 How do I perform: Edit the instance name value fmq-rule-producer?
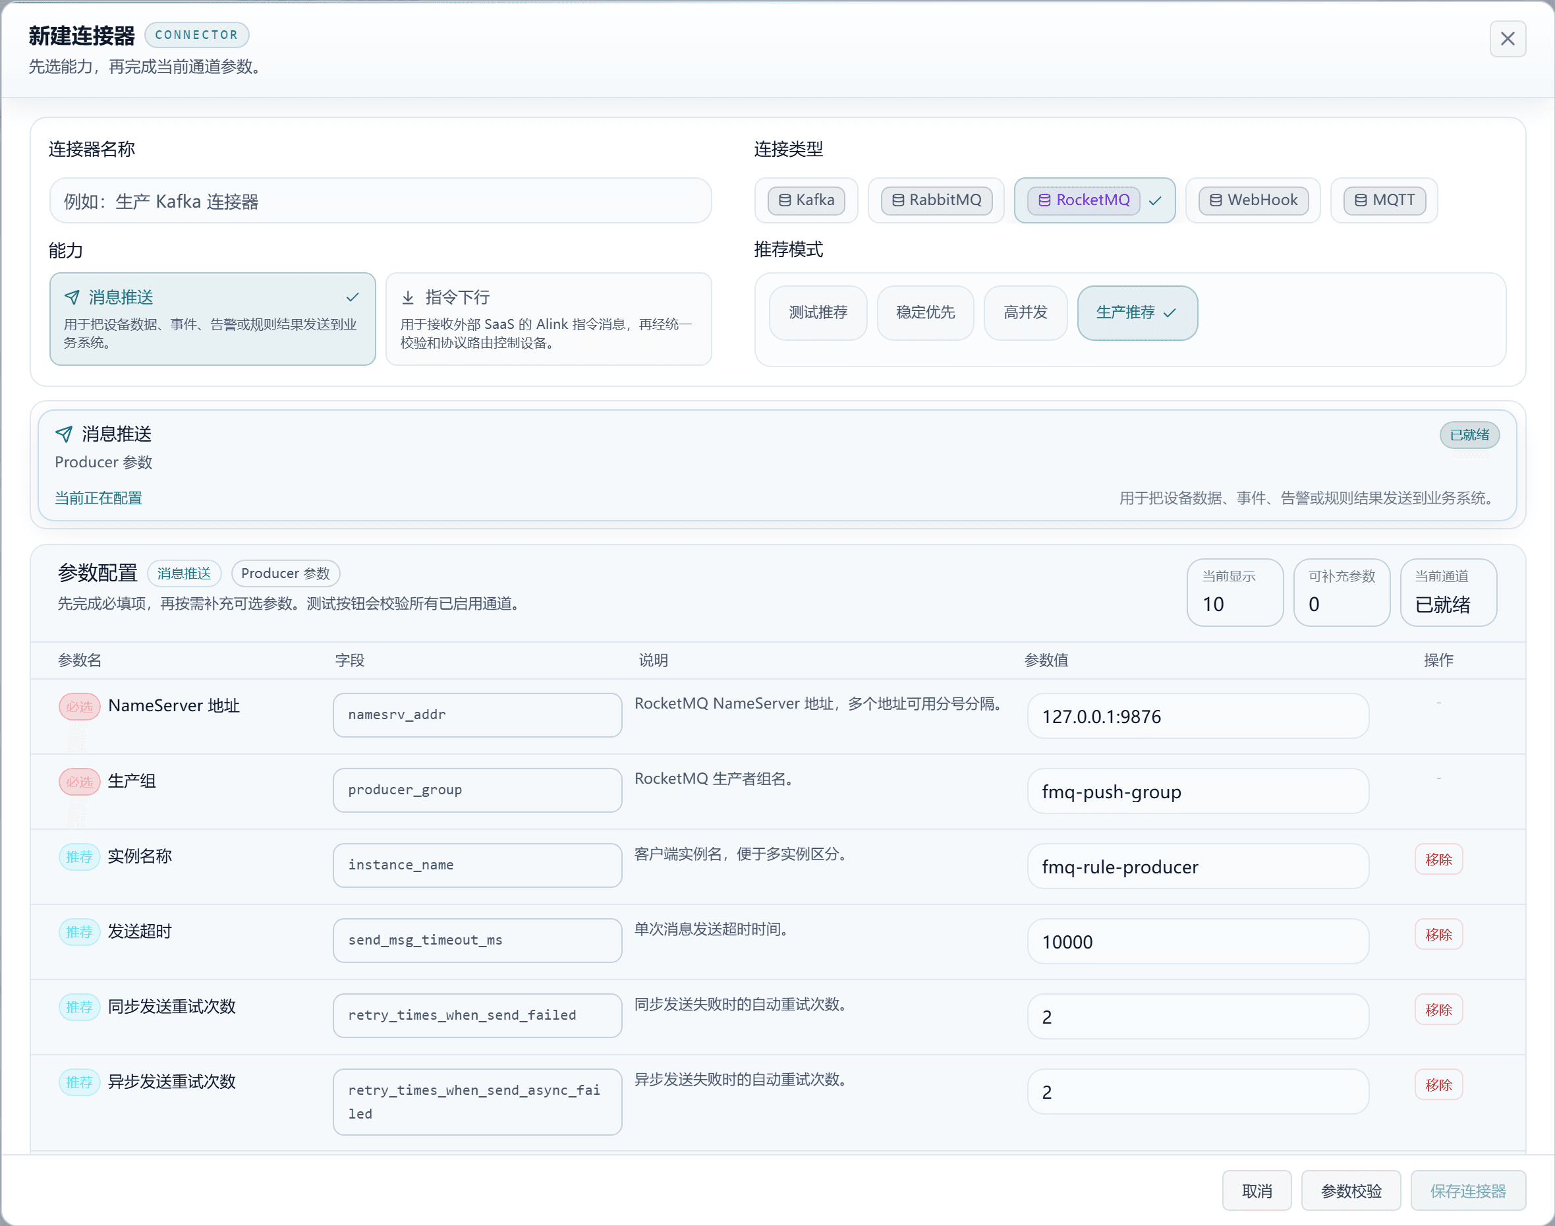(1198, 867)
